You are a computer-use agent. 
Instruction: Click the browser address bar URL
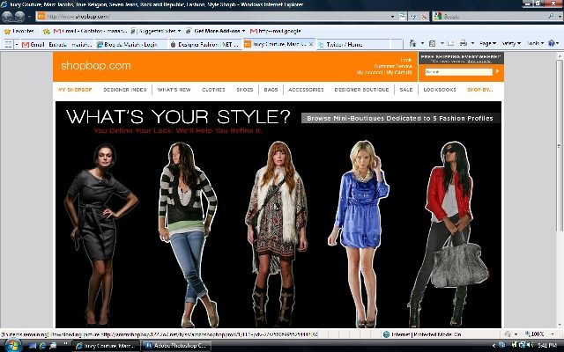(78, 17)
